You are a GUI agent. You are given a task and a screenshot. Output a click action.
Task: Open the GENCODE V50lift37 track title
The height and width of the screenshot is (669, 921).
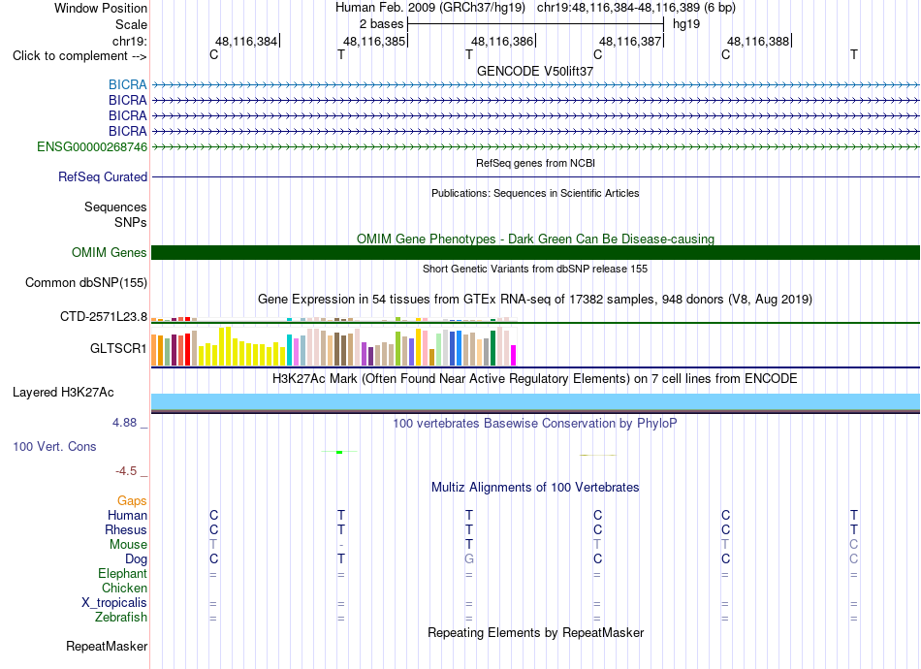click(535, 71)
